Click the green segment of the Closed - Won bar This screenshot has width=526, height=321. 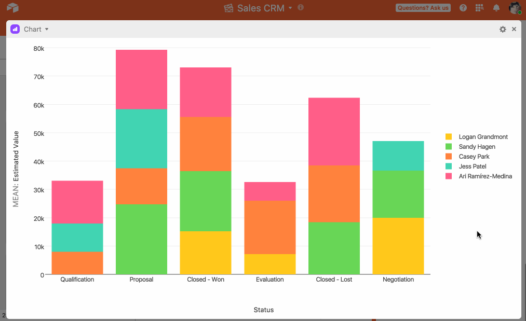pos(206,201)
